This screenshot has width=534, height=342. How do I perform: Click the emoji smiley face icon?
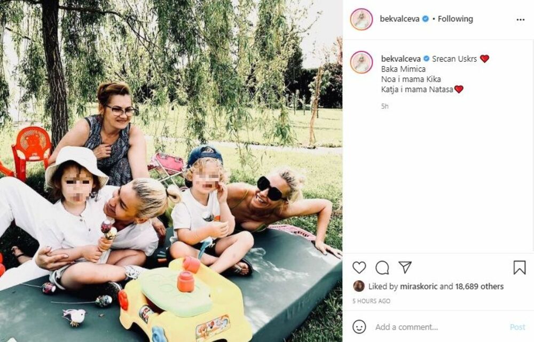359,327
